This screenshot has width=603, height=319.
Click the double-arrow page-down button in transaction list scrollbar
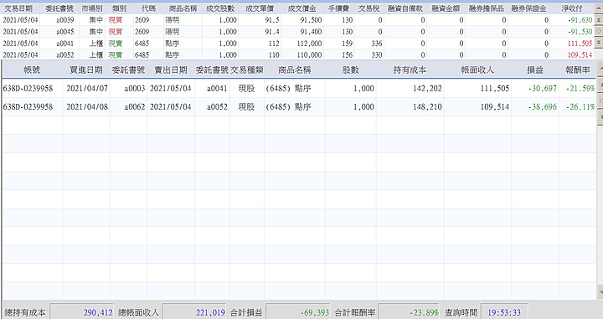(x=598, y=42)
